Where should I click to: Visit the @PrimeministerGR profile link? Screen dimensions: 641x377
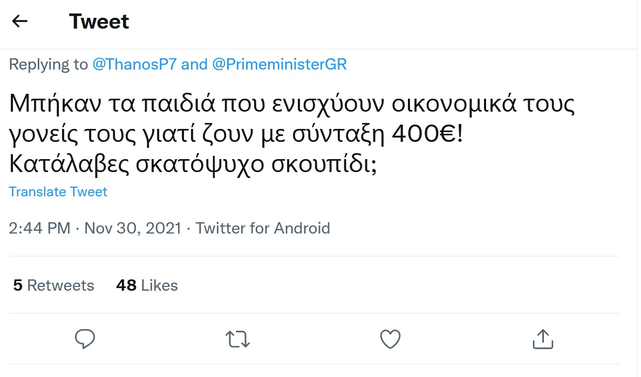(x=279, y=65)
